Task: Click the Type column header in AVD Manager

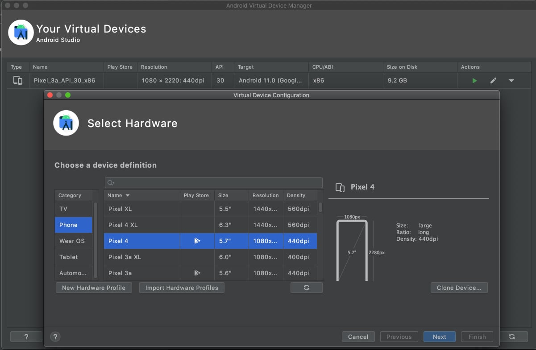Action: tap(18, 67)
